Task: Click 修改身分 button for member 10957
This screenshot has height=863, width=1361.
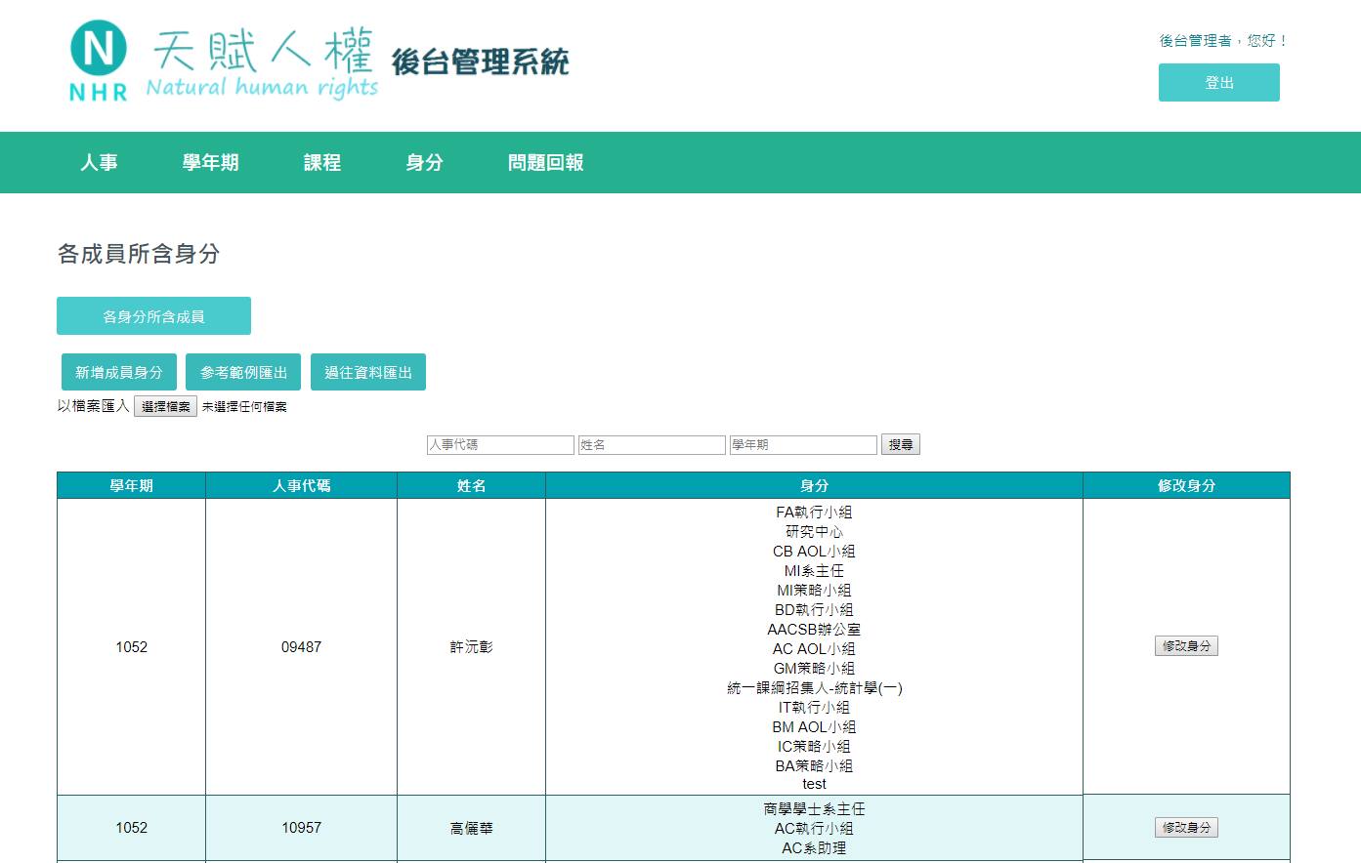Action: [1186, 828]
